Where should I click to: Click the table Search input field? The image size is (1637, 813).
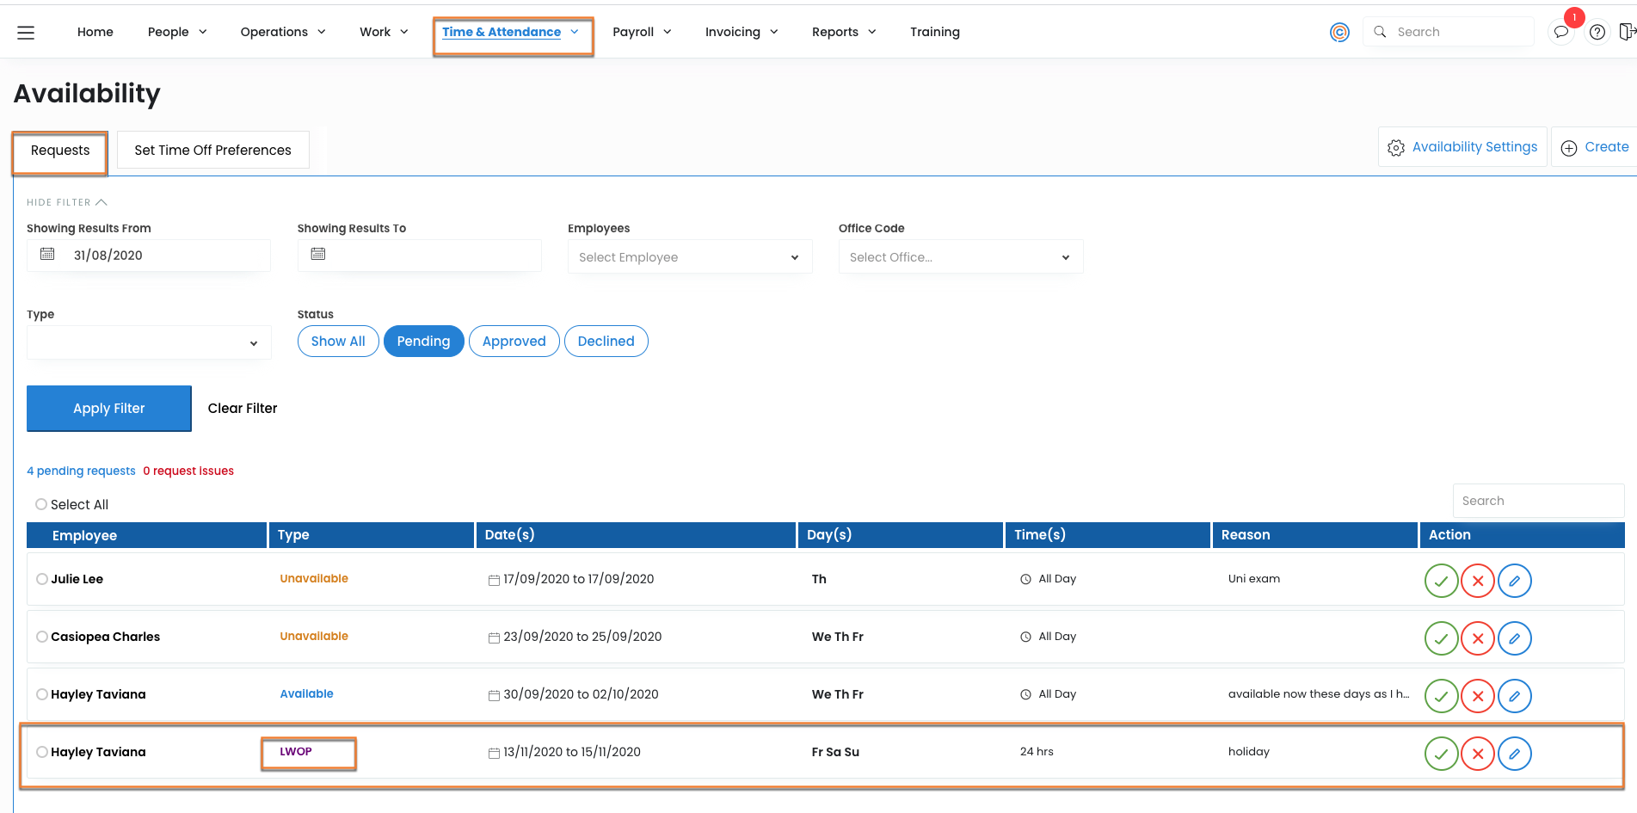(1537, 501)
